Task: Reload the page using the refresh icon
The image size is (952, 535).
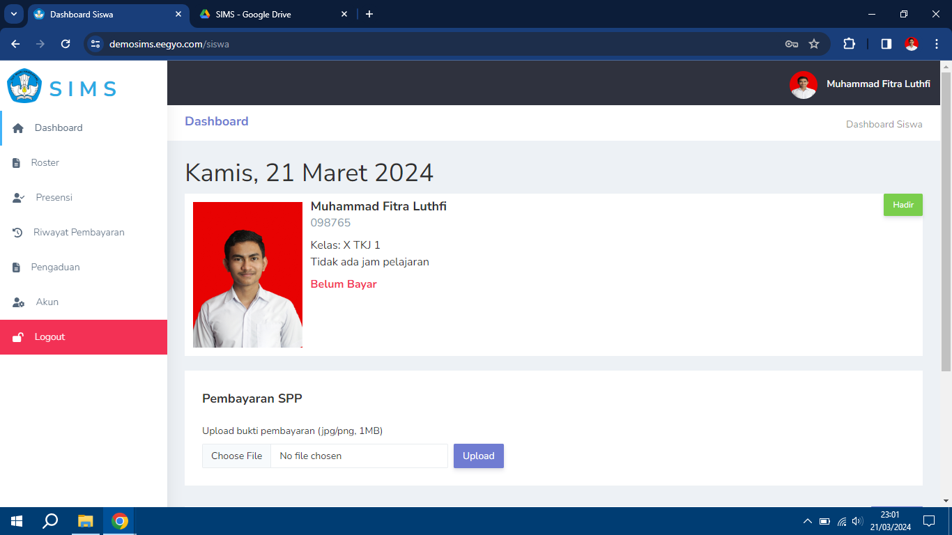Action: tap(66, 44)
